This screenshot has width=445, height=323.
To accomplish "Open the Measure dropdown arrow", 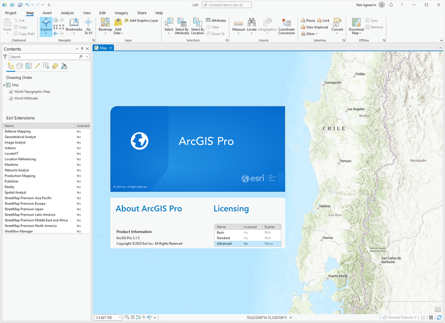I will click(238, 33).
